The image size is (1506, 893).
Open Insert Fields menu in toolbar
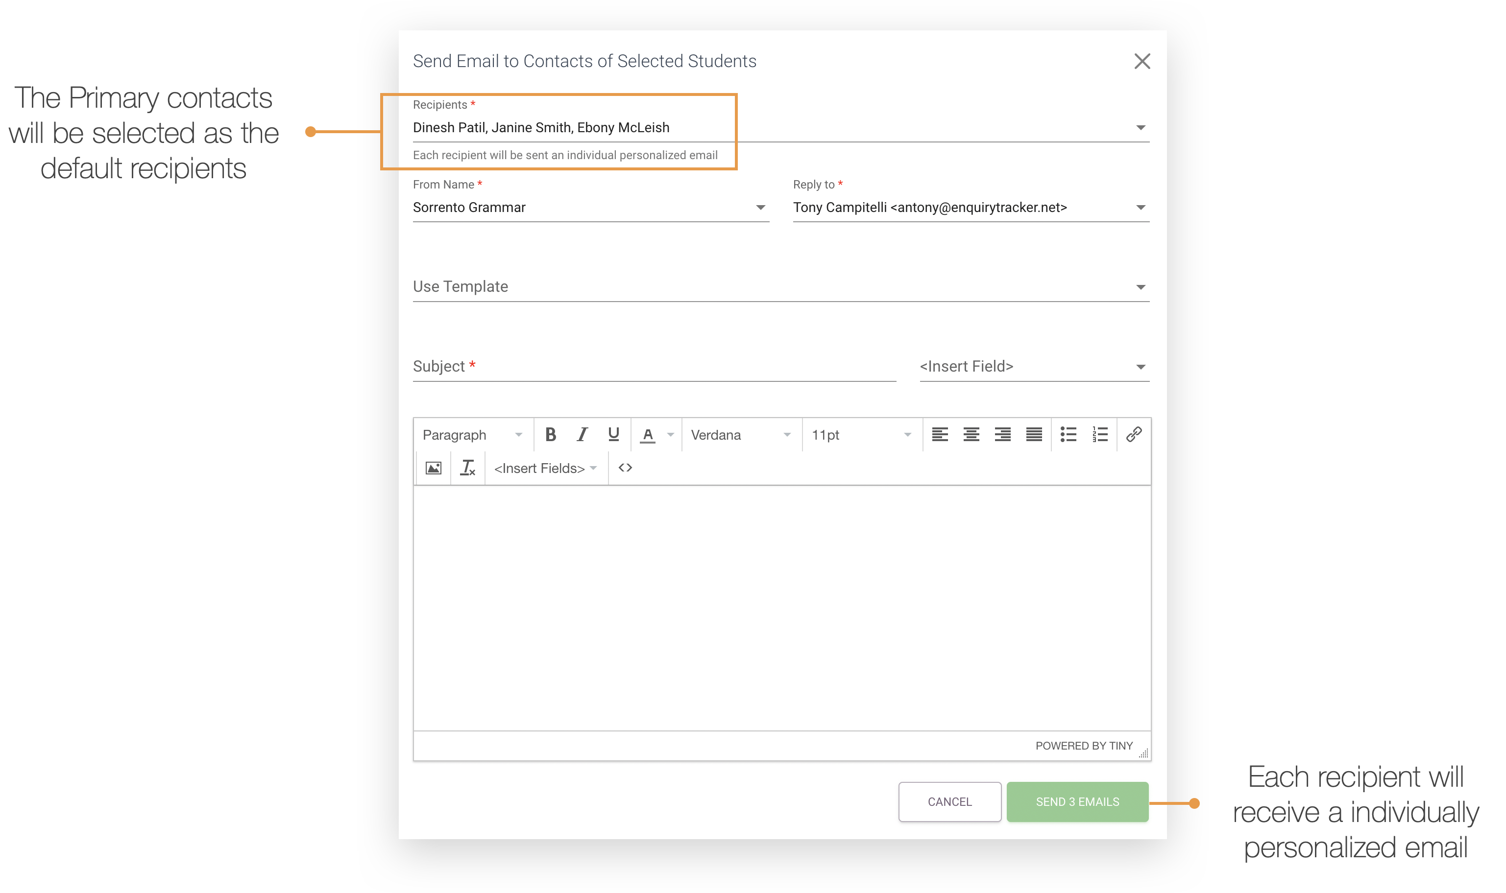point(545,468)
